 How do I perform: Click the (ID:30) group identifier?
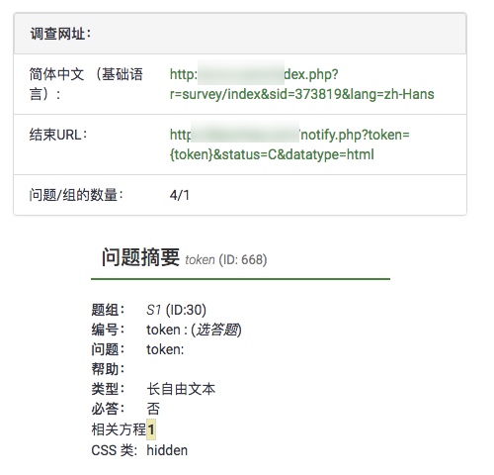click(186, 310)
